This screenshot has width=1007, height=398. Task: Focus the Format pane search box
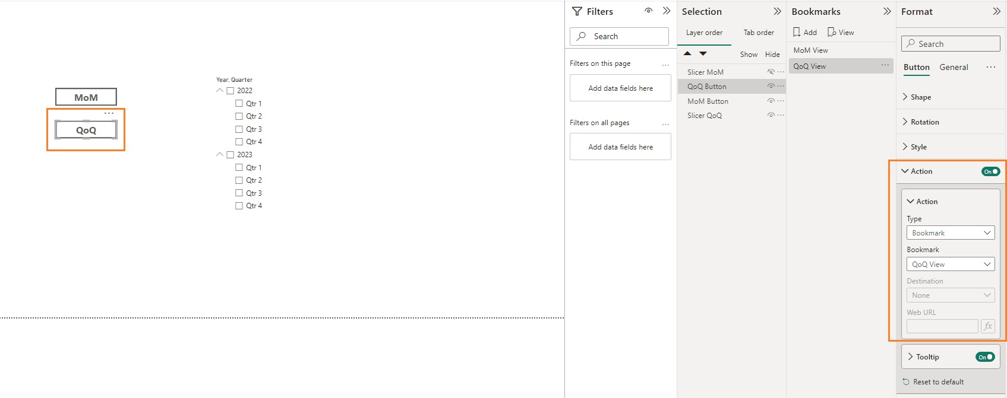[x=951, y=44]
